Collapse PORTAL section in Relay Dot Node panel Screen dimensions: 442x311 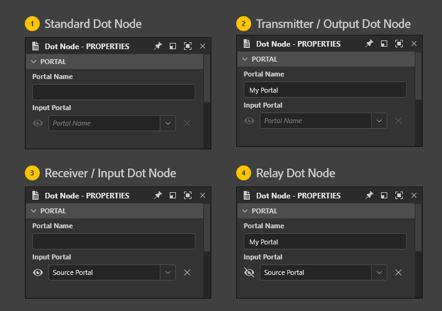tap(245, 211)
